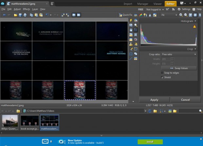Open the Crop ratio dropdown
This screenshot has width=203, height=146.
tap(179, 54)
